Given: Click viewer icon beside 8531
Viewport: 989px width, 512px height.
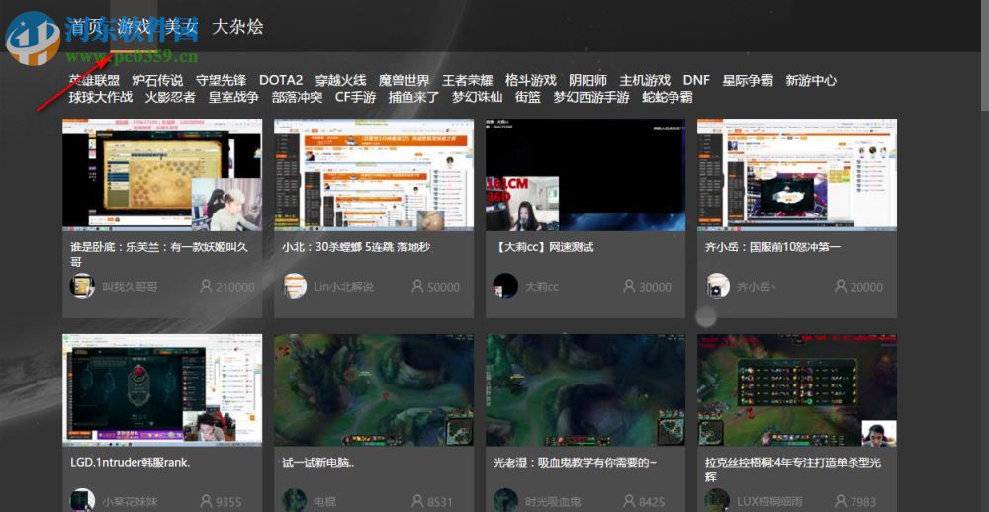Looking at the screenshot, I should click(x=417, y=501).
